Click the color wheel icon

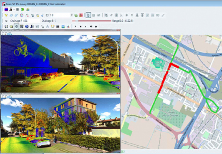tap(22, 15)
